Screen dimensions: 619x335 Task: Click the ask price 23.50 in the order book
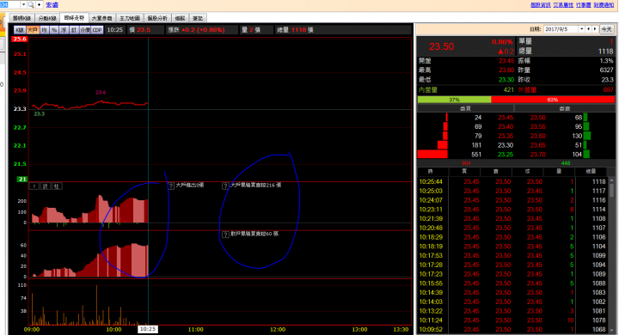coord(537,118)
